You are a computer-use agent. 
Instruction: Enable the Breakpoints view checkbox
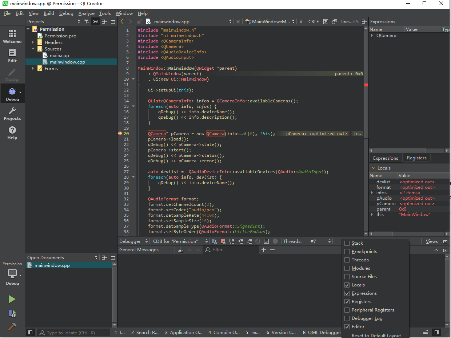coord(347,252)
